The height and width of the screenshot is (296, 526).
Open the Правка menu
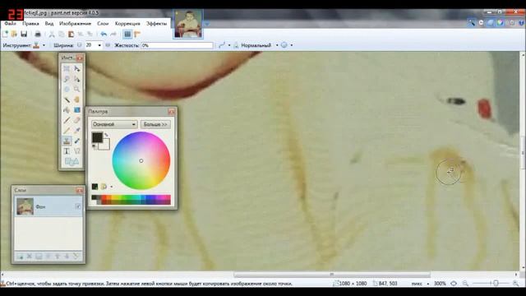click(x=30, y=24)
